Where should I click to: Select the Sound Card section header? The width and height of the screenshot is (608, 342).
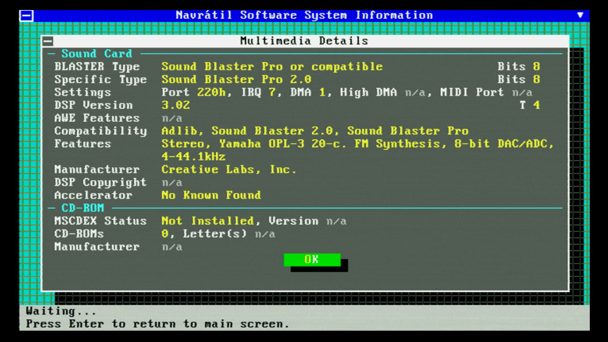(96, 54)
